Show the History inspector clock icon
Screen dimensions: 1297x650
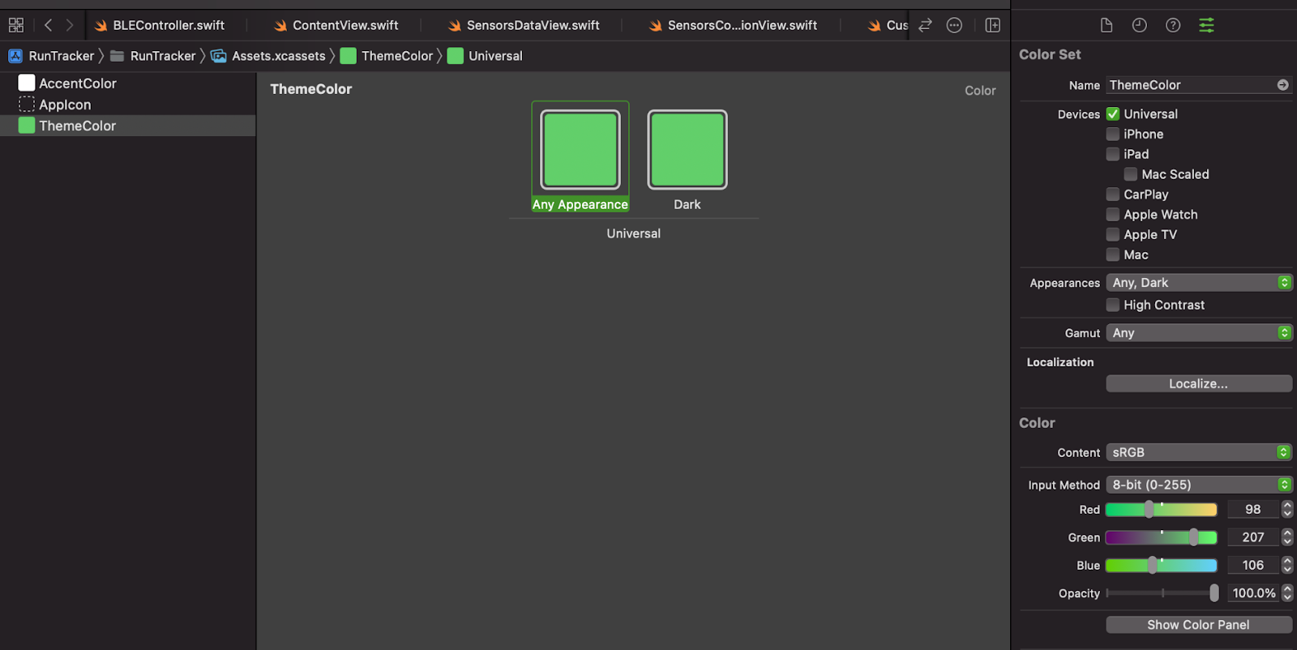click(1140, 25)
